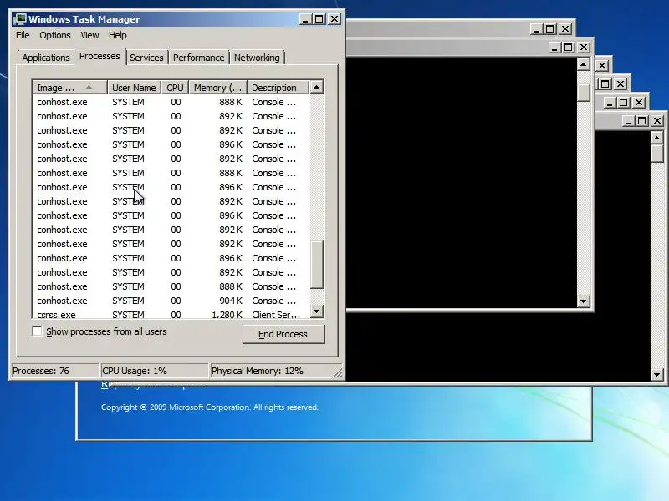Sort processes by Memory column

[x=218, y=88]
